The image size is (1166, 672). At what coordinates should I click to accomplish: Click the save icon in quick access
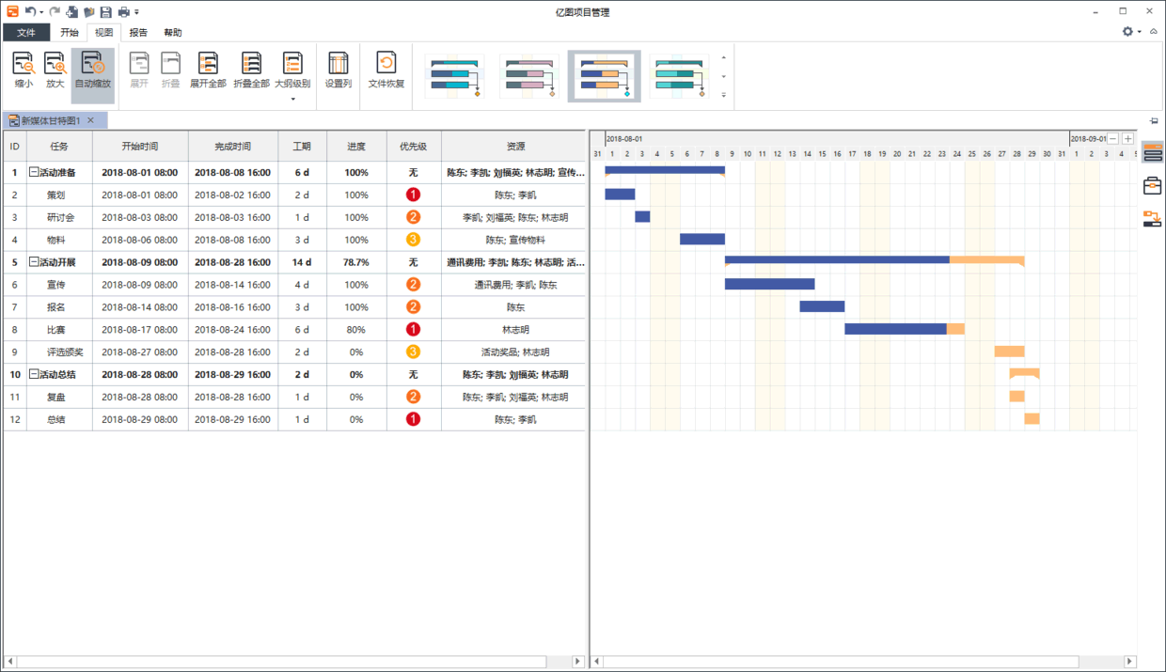coord(106,12)
